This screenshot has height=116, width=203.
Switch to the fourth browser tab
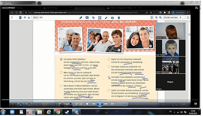pyautogui.click(x=122, y=8)
